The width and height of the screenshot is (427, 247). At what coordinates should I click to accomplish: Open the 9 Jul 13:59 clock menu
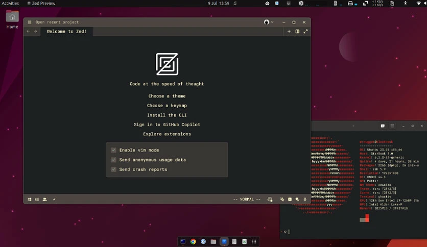pos(219,3)
